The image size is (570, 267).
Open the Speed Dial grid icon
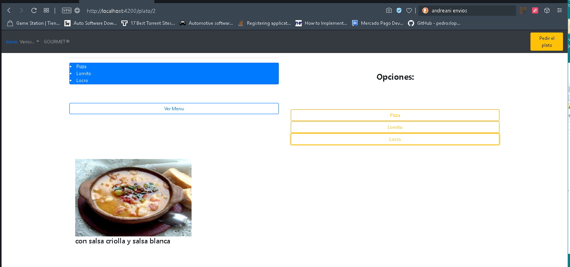point(46,10)
